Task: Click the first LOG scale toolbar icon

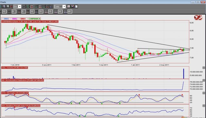Action: tap(36, 6)
